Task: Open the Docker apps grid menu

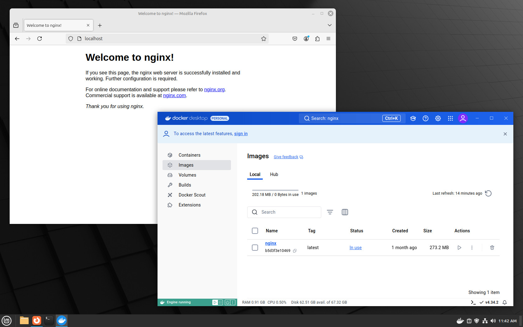Action: [450, 118]
